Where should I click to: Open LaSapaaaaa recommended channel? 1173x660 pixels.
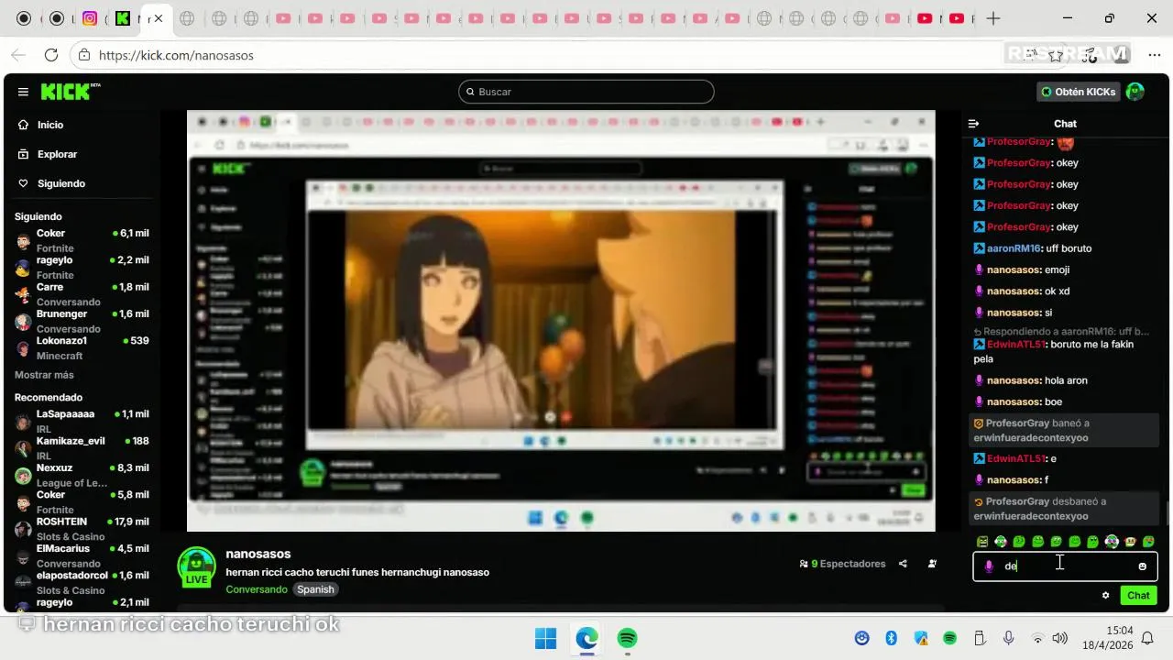pyautogui.click(x=81, y=421)
